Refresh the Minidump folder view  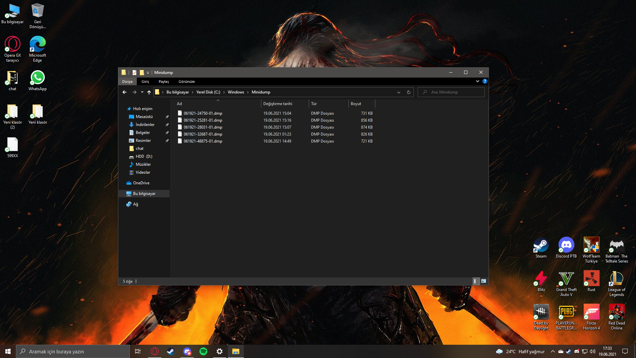coord(408,92)
